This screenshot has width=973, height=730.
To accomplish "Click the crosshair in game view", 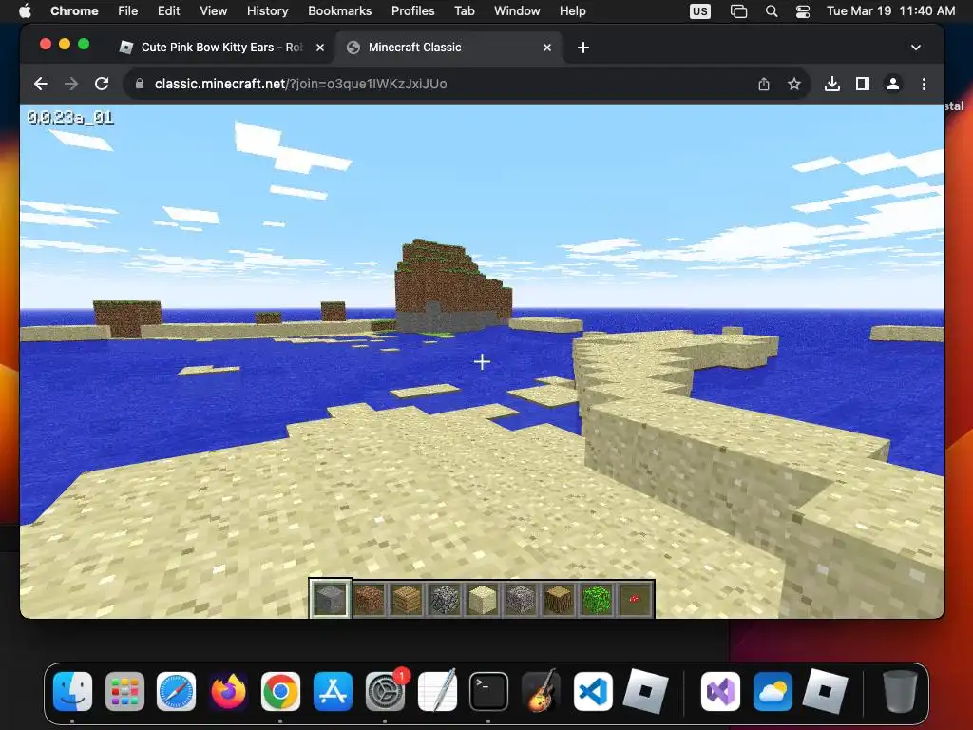I will (482, 361).
